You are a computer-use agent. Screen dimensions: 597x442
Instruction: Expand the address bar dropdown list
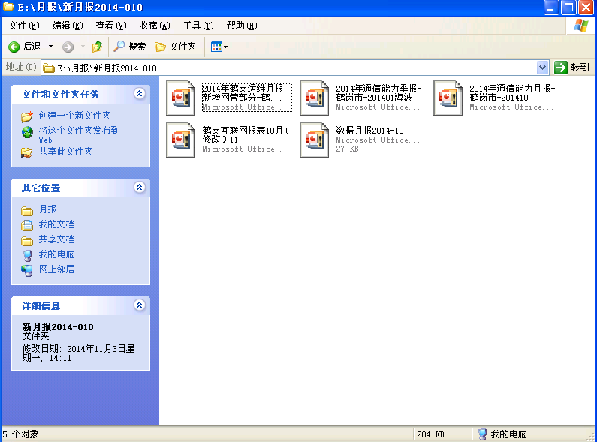[542, 68]
